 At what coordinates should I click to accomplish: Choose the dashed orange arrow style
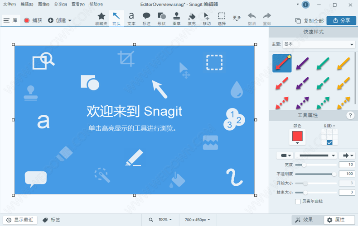click(x=343, y=83)
